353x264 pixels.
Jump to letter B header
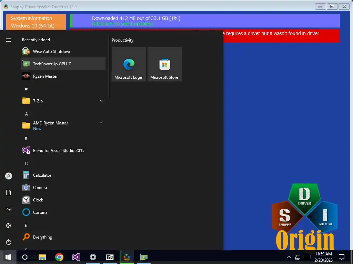click(x=26, y=139)
